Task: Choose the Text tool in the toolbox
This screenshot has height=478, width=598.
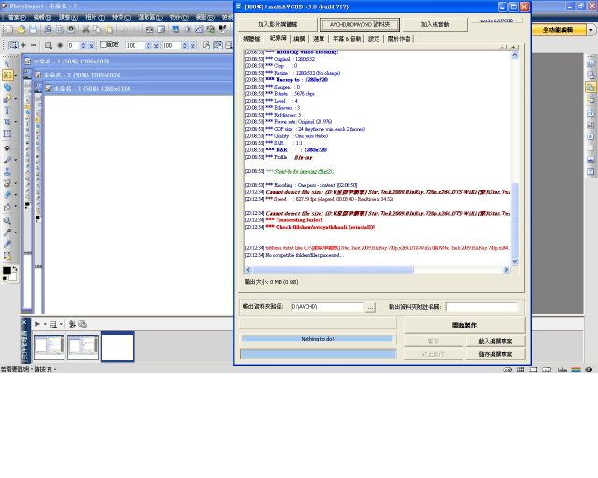Action: click(7, 111)
